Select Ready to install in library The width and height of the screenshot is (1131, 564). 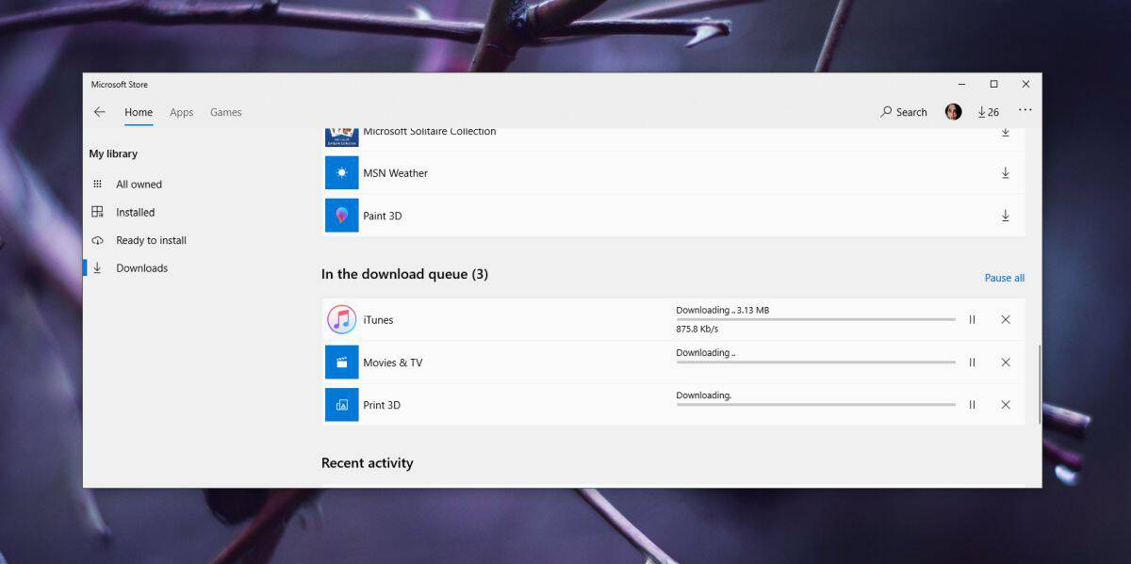pyautogui.click(x=151, y=241)
